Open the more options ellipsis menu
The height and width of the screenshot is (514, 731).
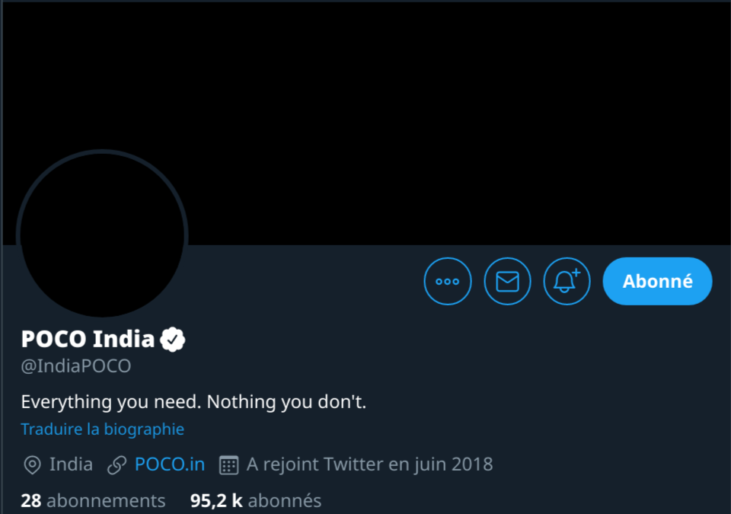point(448,281)
